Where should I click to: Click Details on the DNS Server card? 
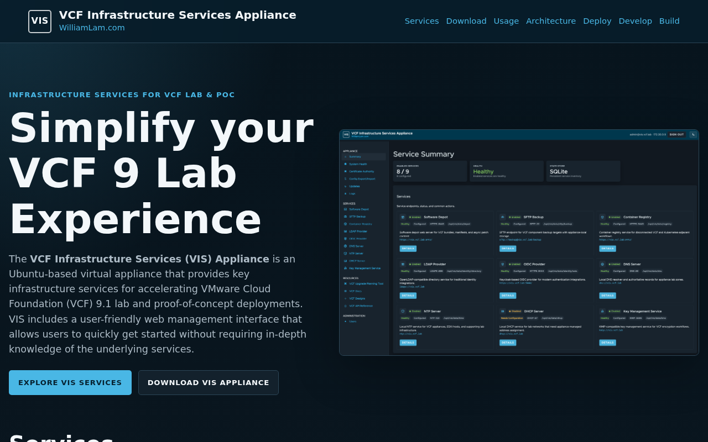coord(607,296)
